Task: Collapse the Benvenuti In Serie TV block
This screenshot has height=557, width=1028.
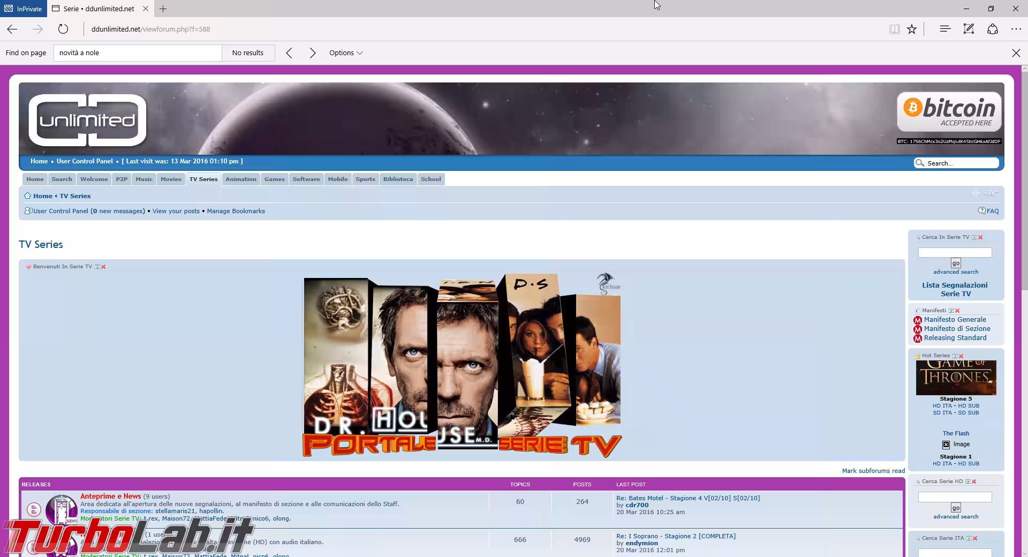Action: [x=97, y=267]
